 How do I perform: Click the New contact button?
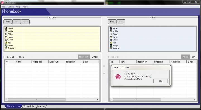click(x=8, y=22)
